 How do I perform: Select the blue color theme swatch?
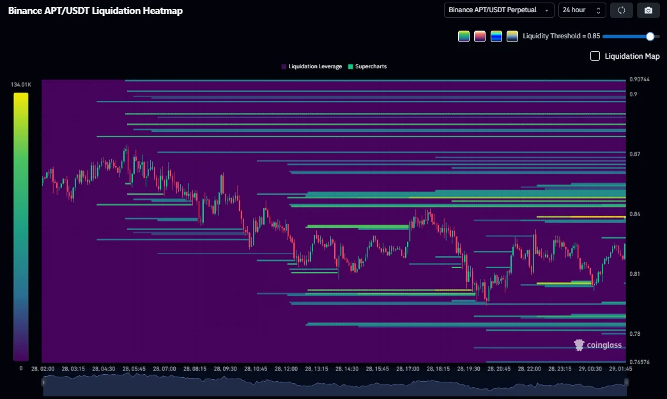(x=496, y=36)
